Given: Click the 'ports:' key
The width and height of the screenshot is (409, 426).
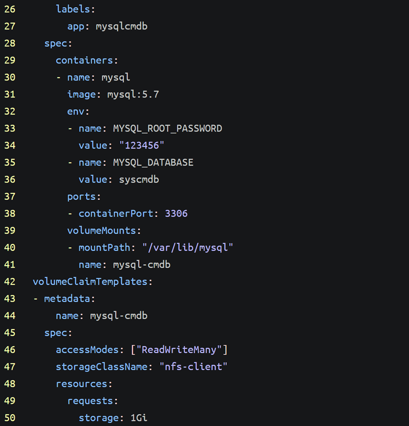Looking at the screenshot, I should 84,197.
